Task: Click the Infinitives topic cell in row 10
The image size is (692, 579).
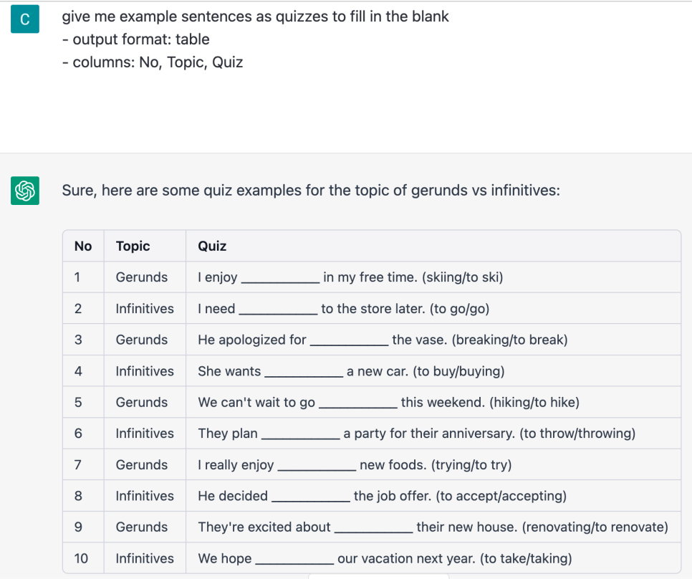Action: (x=145, y=558)
